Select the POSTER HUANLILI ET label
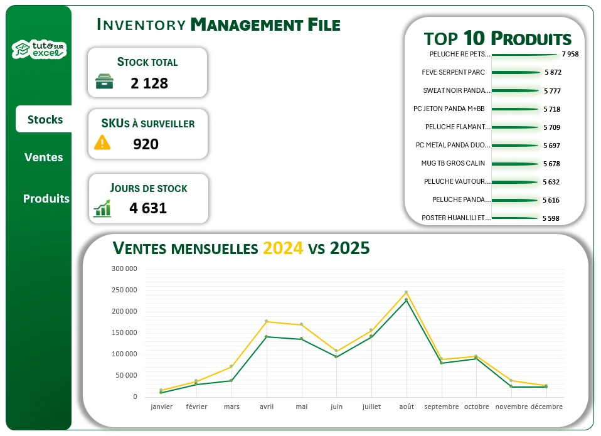Image resolution: width=601 pixels, height=436 pixels. 456,218
